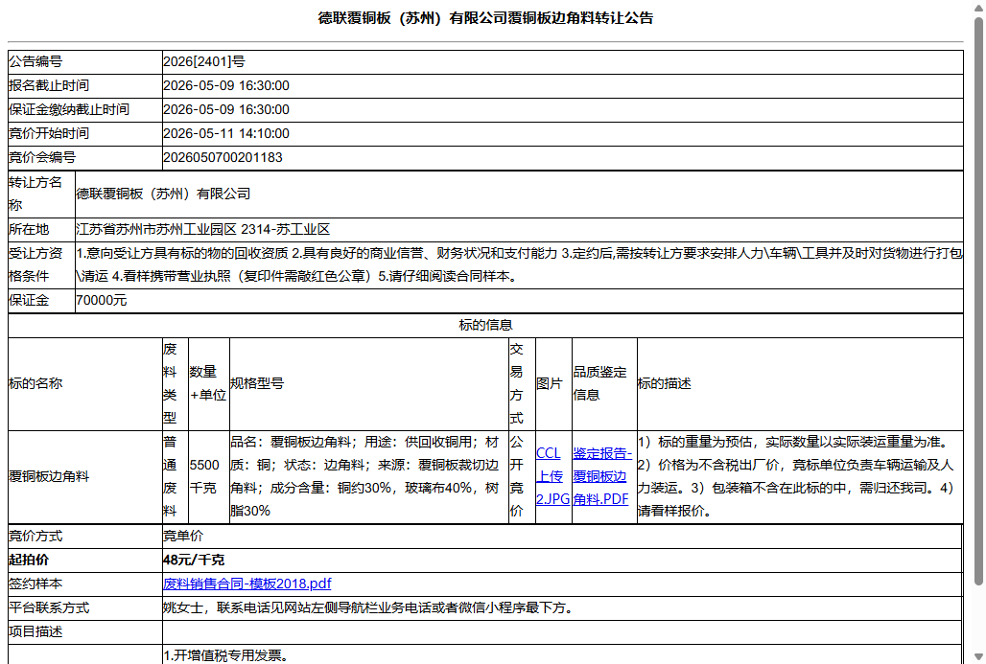Click the 竞单价 bidding method value
The image size is (986, 664).
183,536
